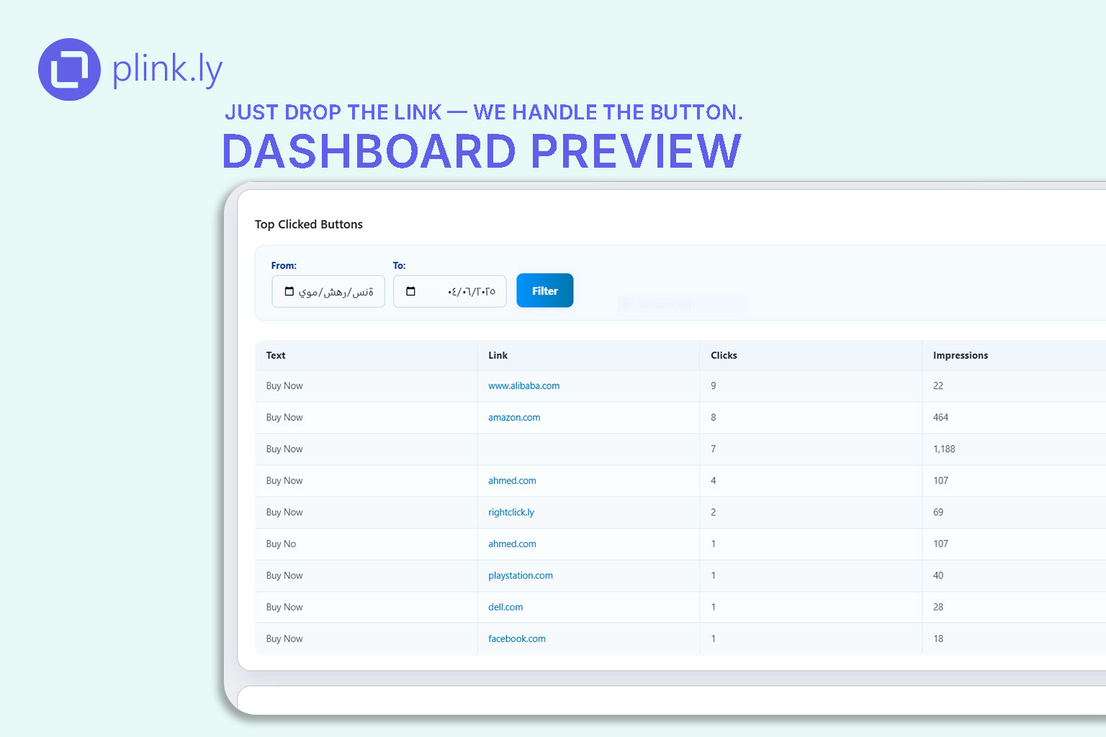1106x737 pixels.
Task: Open the To date calendar icon
Action: [x=411, y=291]
